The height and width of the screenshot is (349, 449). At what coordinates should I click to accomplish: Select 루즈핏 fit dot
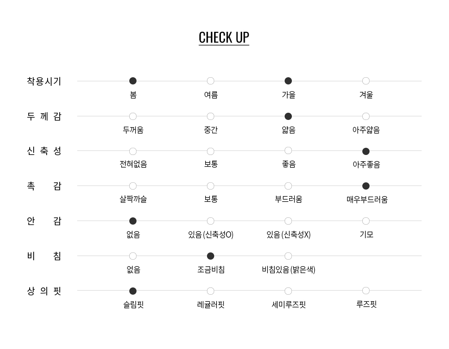[366, 291]
